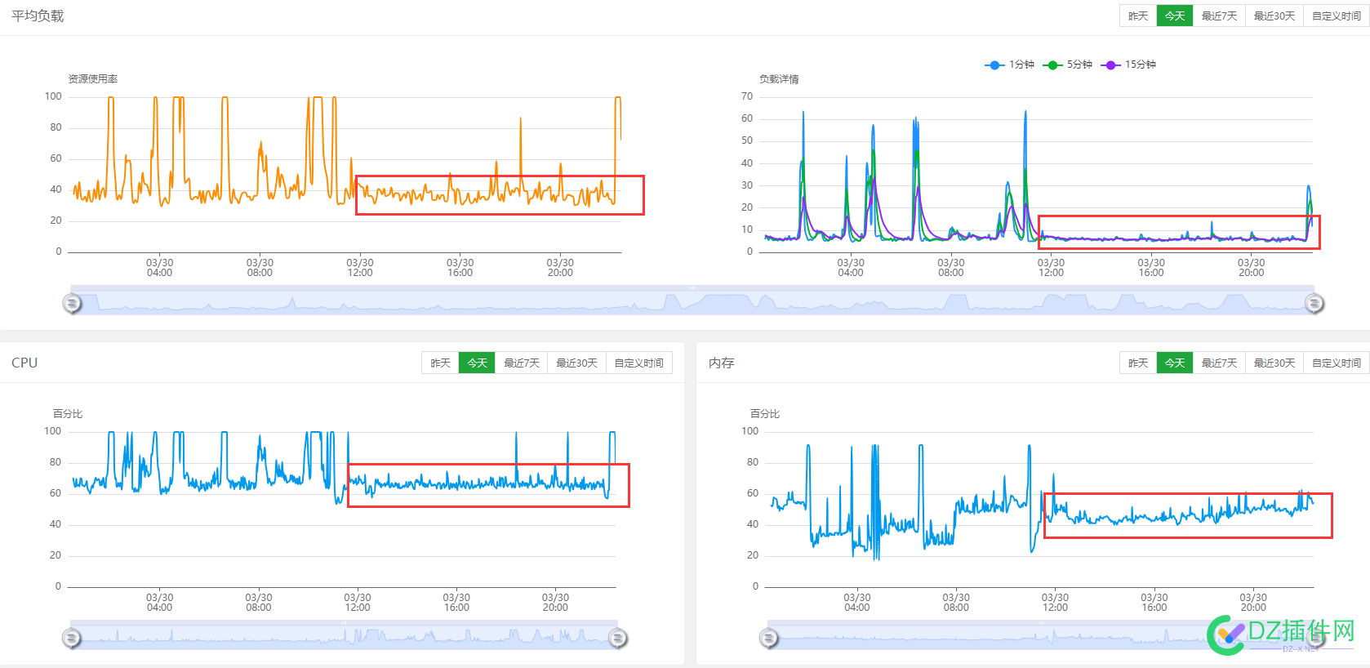Click 负载详情 chart label
Viewport: 1370px width, 668px height.
tap(779, 79)
